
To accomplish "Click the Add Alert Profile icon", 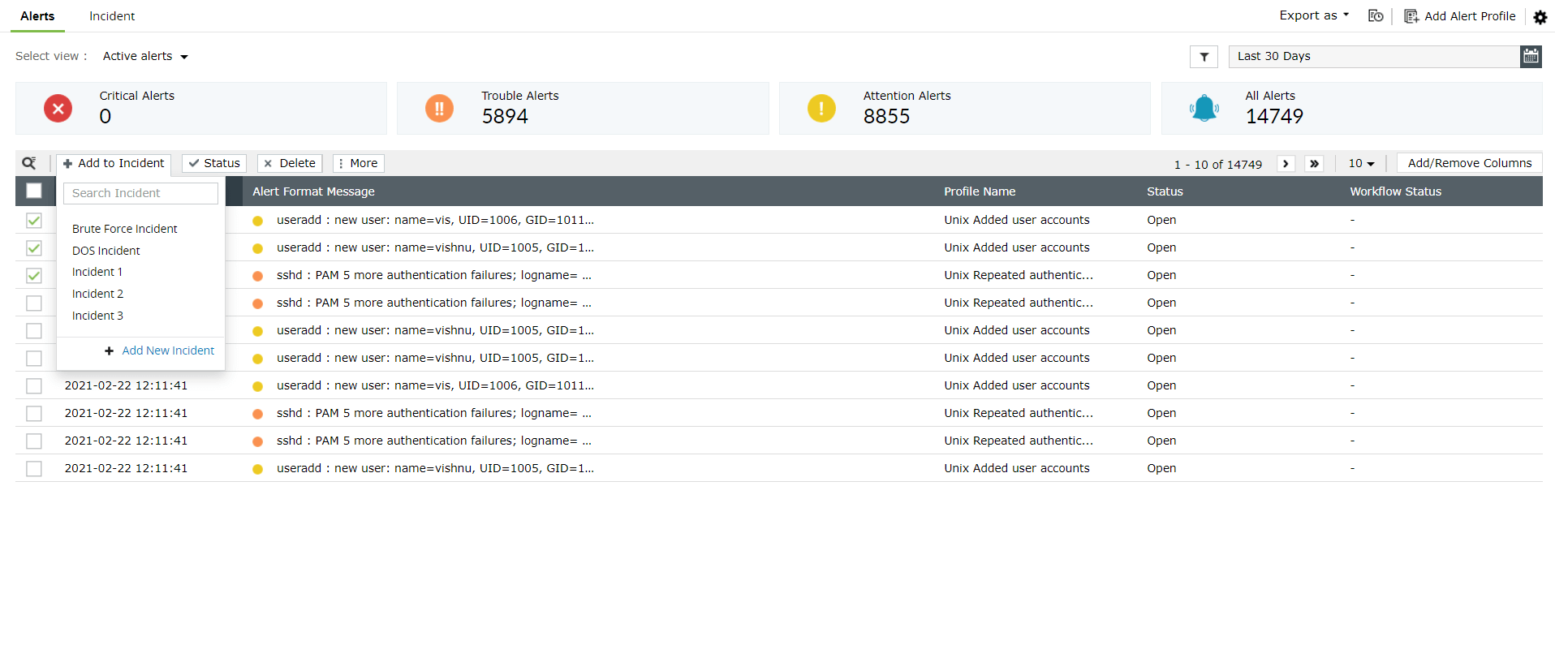I will [x=1411, y=16].
